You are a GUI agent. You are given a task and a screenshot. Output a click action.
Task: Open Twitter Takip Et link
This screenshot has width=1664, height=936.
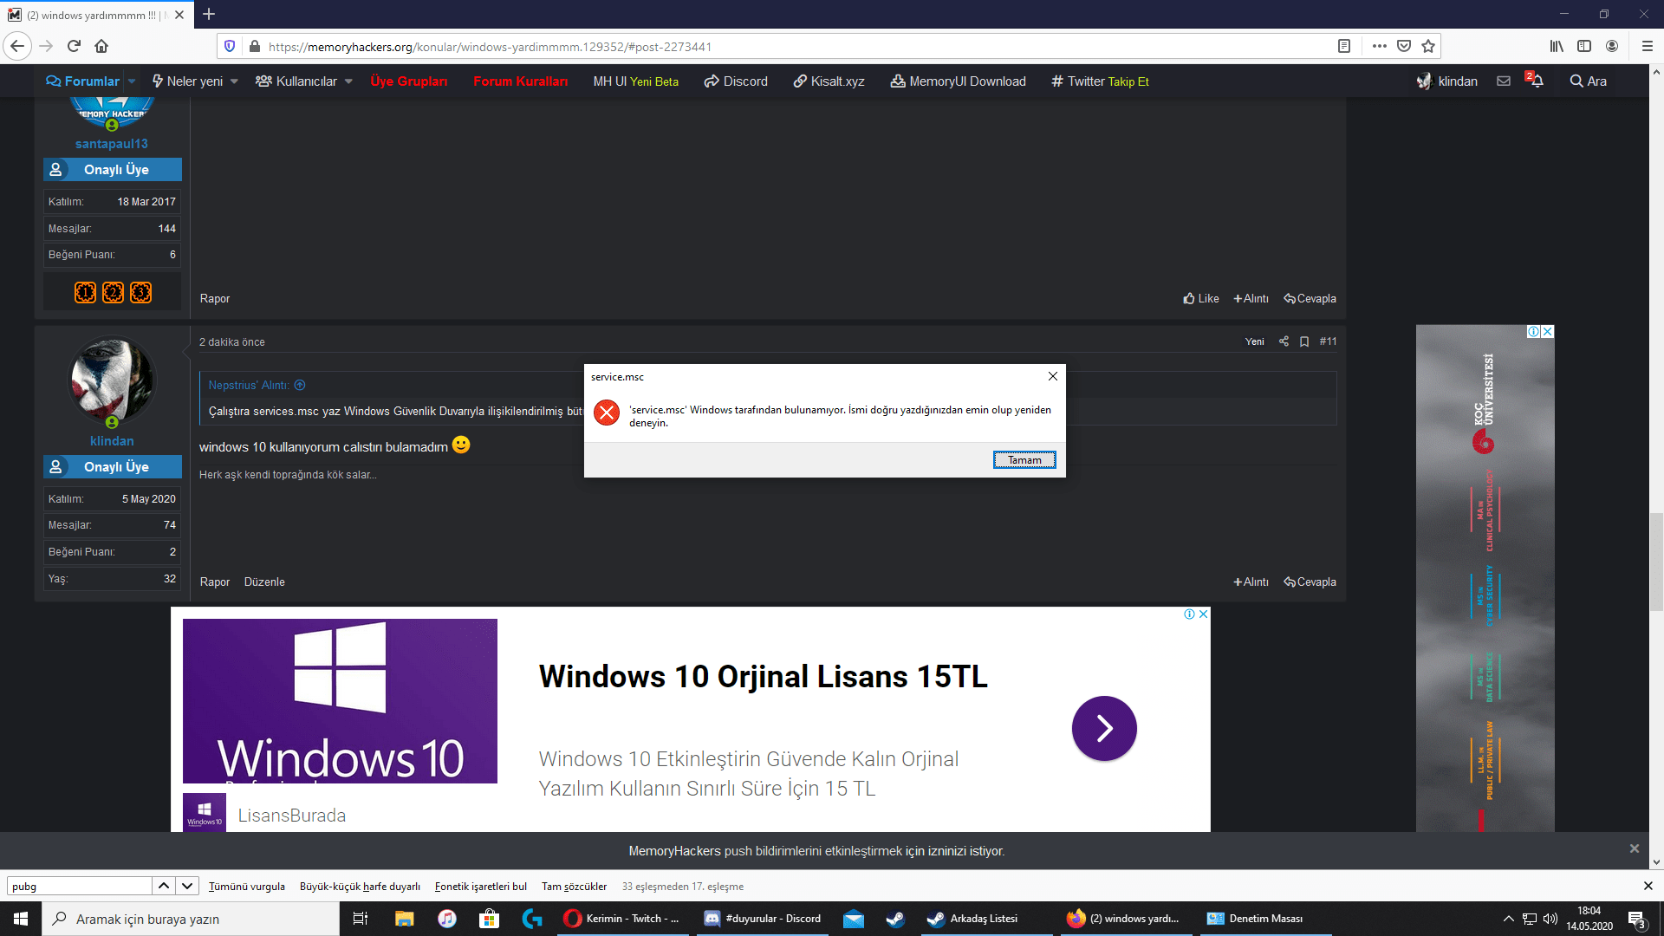point(1101,81)
